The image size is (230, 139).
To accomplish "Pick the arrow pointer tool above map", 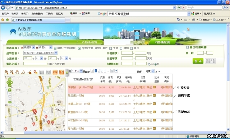I will [29, 72].
